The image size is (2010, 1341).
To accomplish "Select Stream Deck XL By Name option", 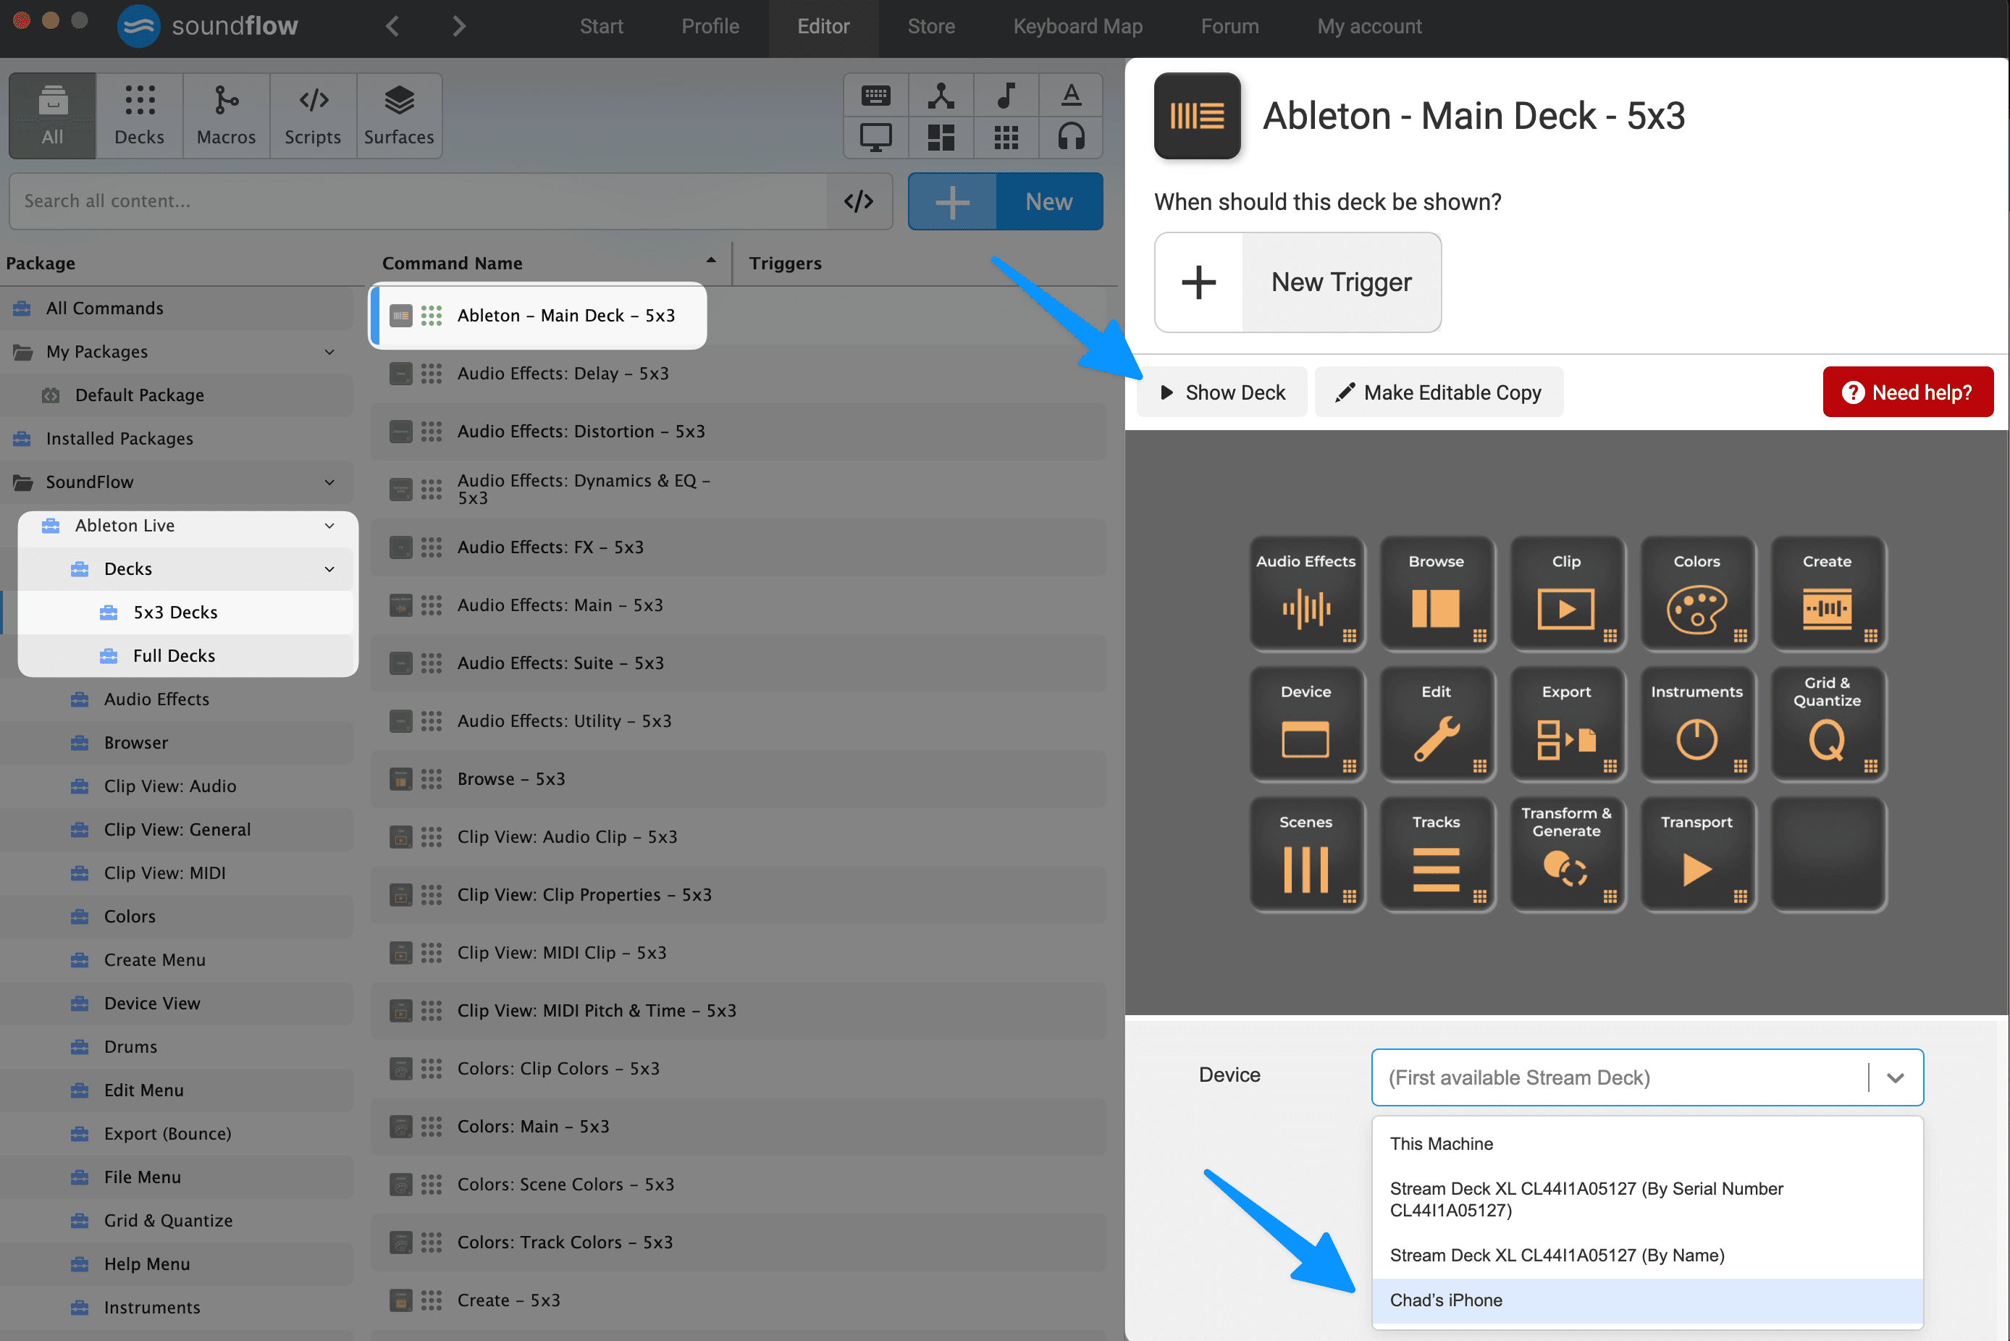I will [1647, 1256].
